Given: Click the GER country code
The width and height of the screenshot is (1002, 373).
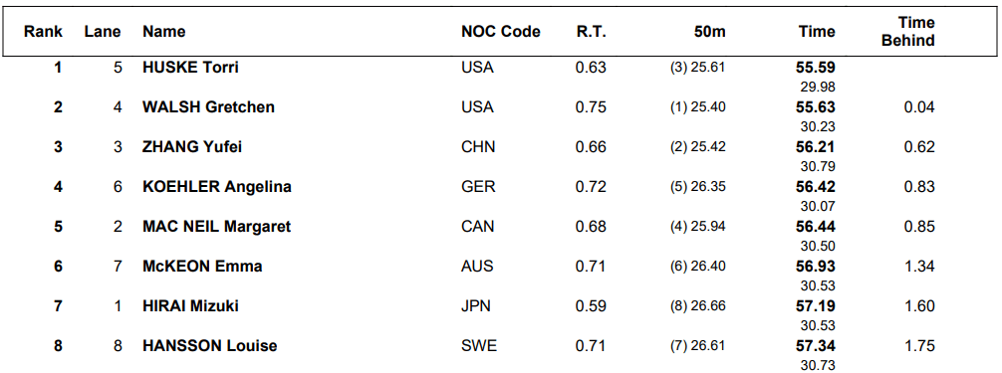Looking at the screenshot, I should tap(477, 187).
